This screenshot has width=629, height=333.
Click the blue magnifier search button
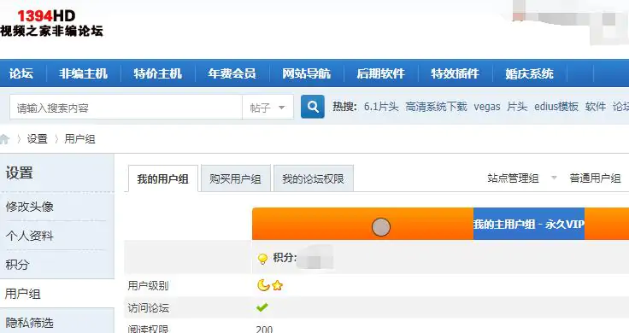(x=313, y=107)
